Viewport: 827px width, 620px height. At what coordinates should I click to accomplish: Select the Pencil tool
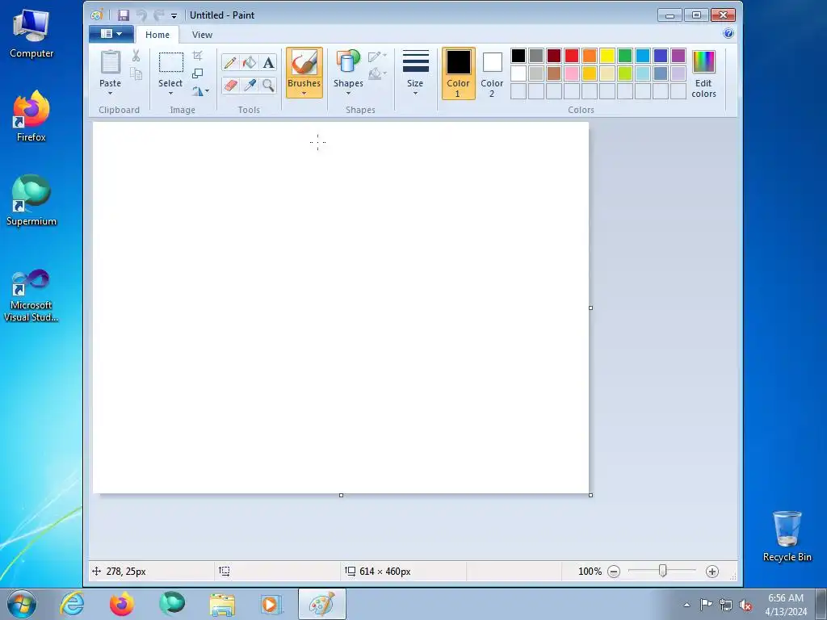[230, 63]
